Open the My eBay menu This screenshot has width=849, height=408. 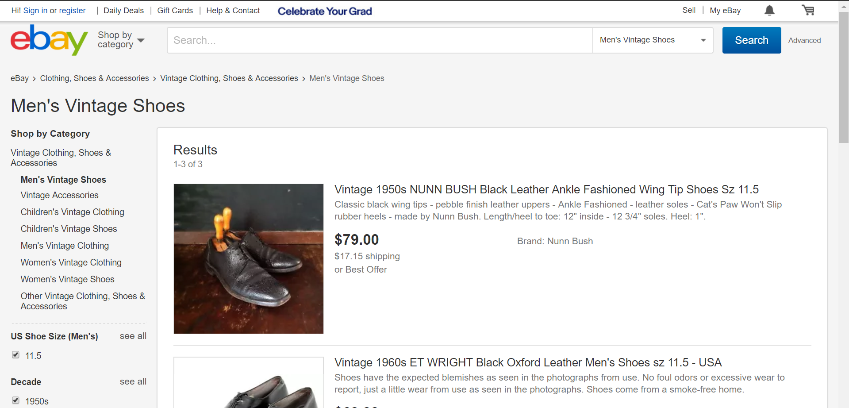click(725, 11)
